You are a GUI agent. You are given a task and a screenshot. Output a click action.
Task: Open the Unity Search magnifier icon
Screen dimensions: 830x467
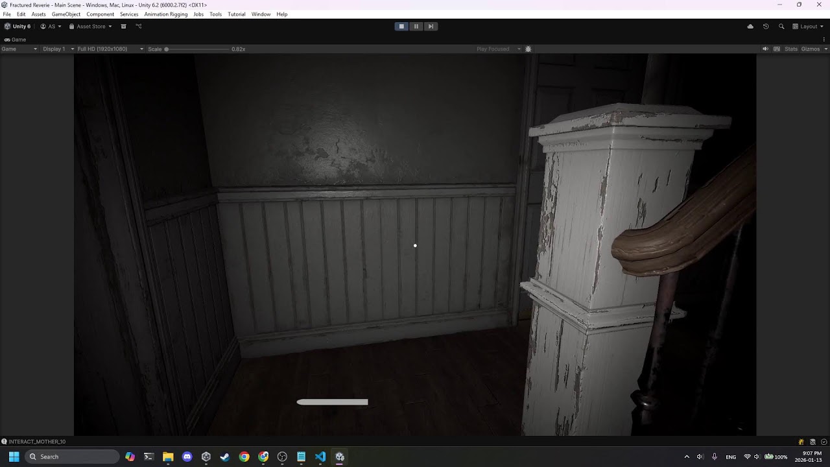[781, 27]
